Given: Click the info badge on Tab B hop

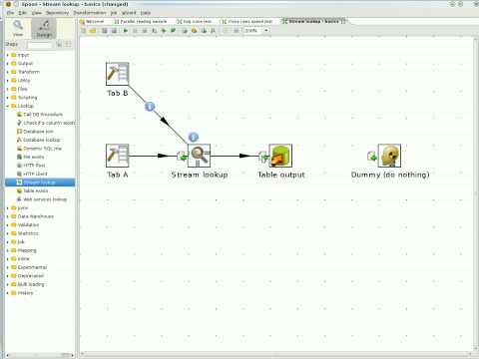Looking at the screenshot, I should tap(150, 107).
